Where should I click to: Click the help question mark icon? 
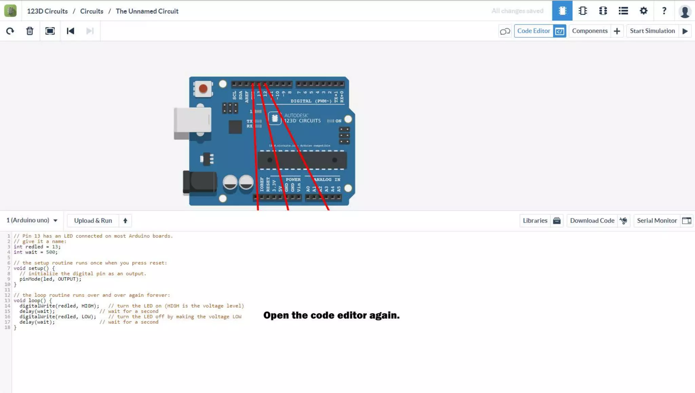point(664,11)
